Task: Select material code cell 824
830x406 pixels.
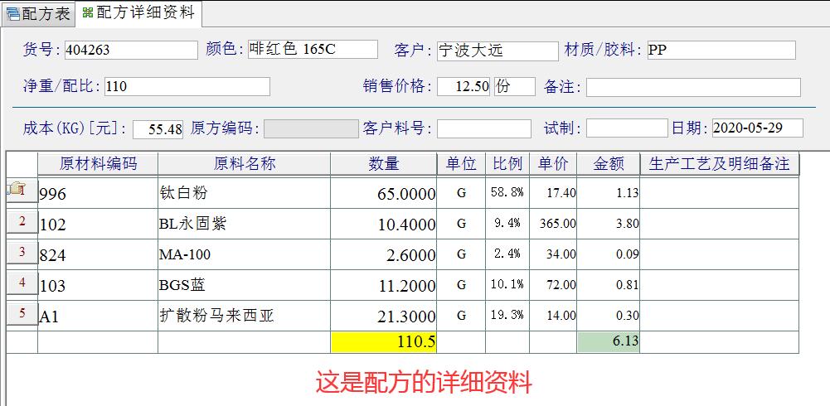Action: (98, 254)
